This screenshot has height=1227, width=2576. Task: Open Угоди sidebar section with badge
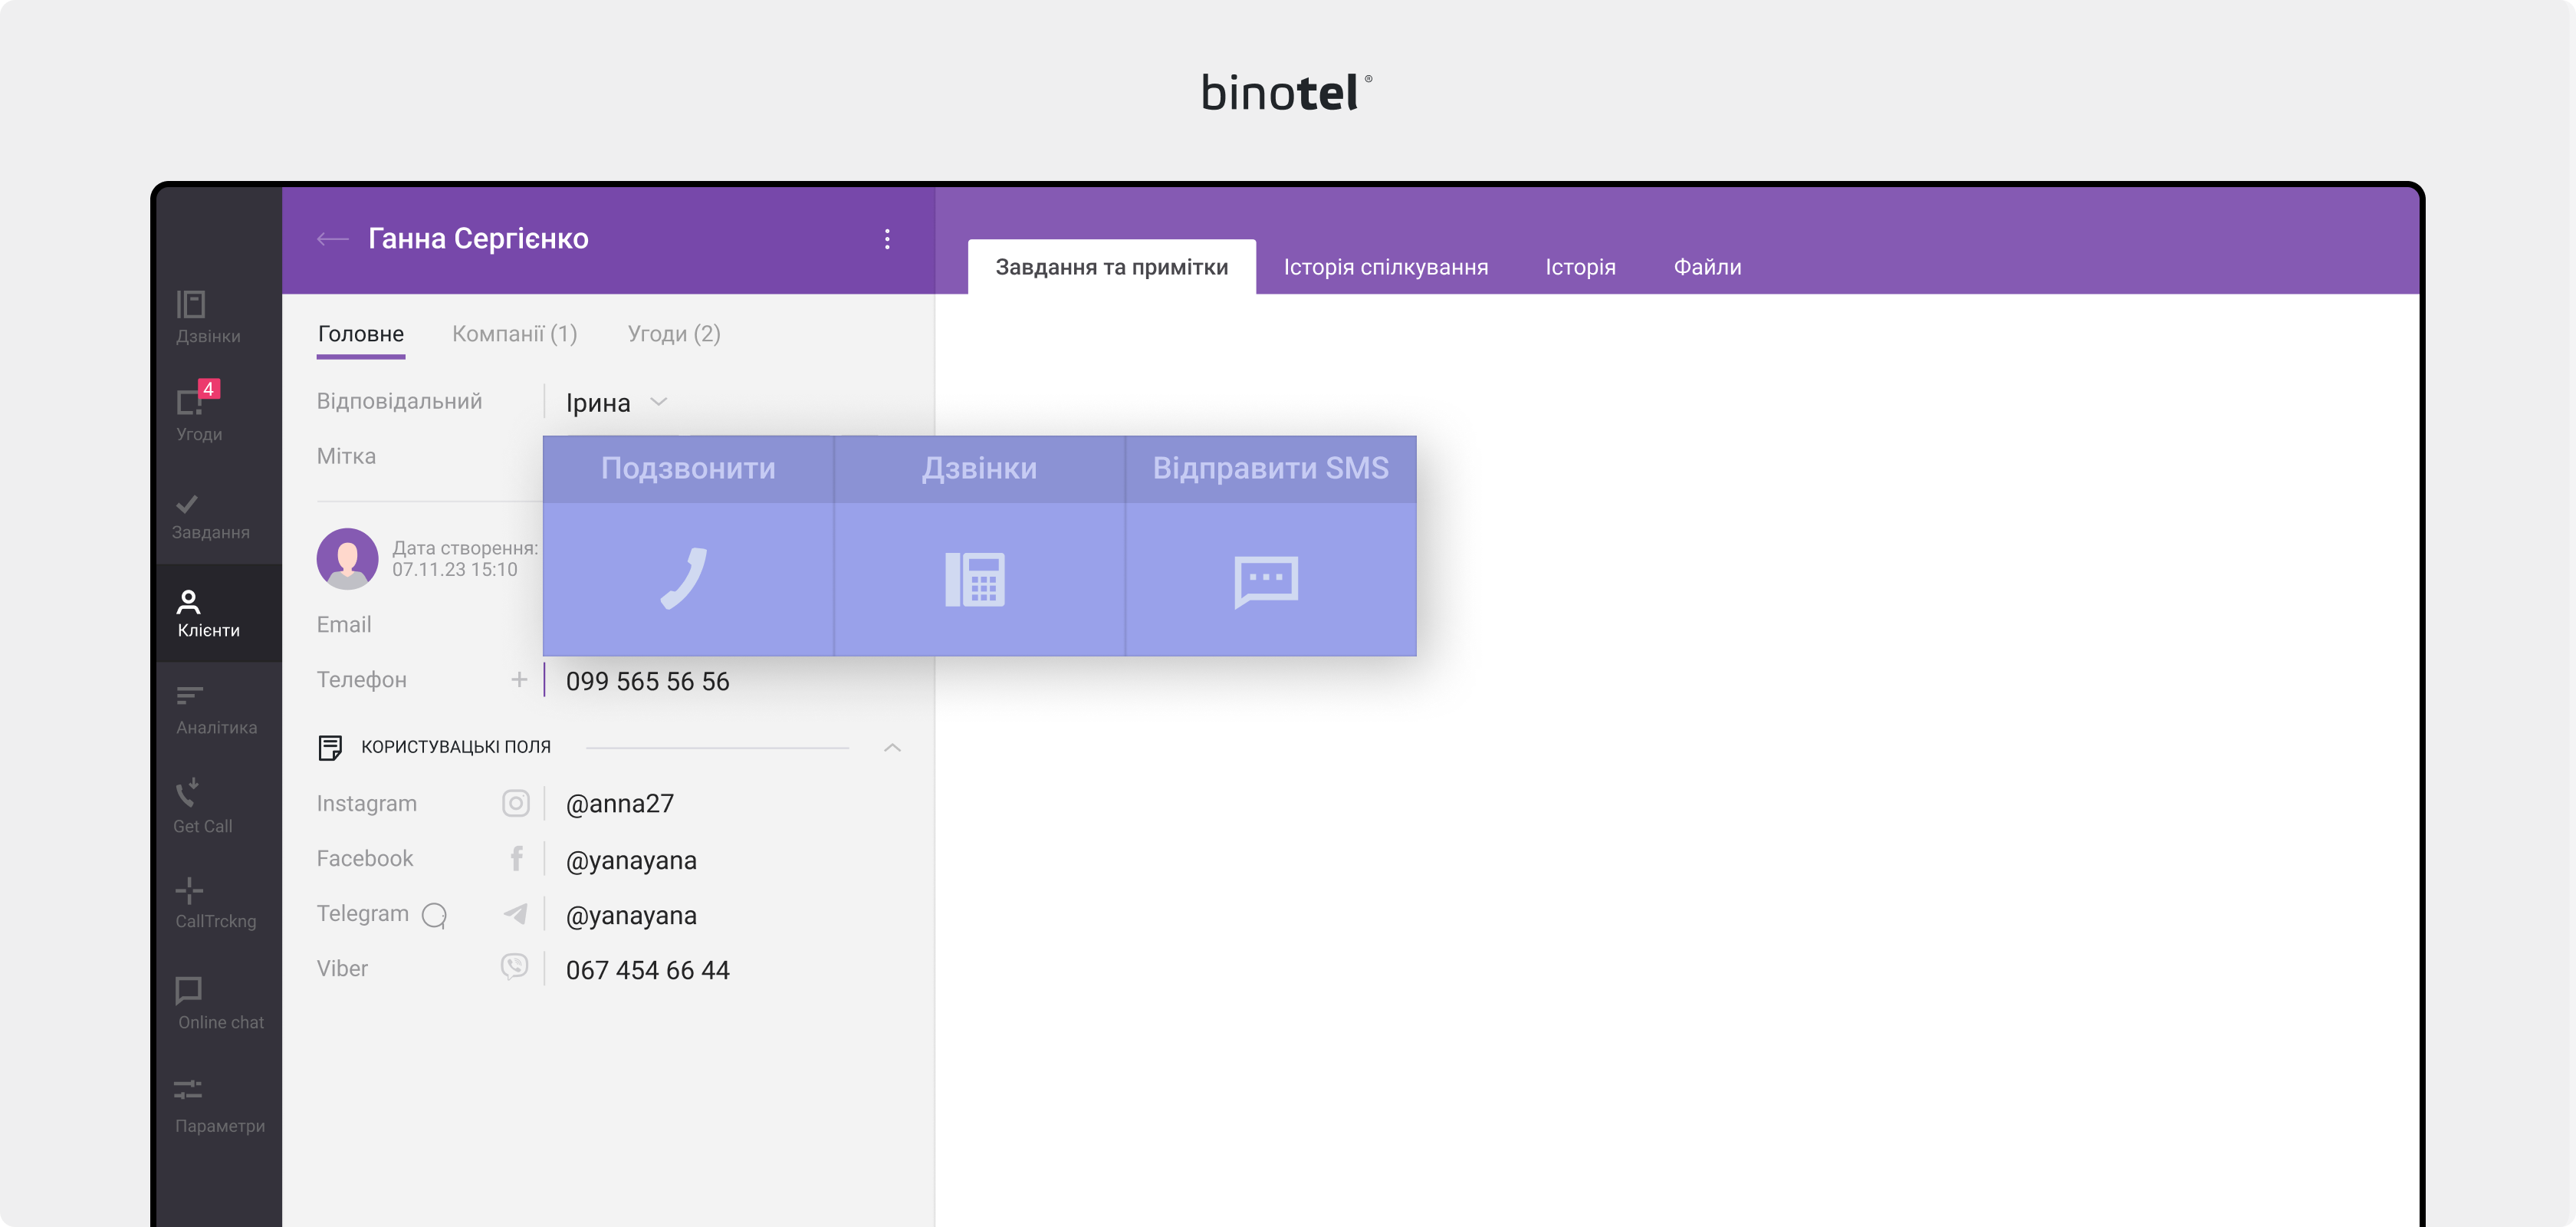(x=199, y=412)
